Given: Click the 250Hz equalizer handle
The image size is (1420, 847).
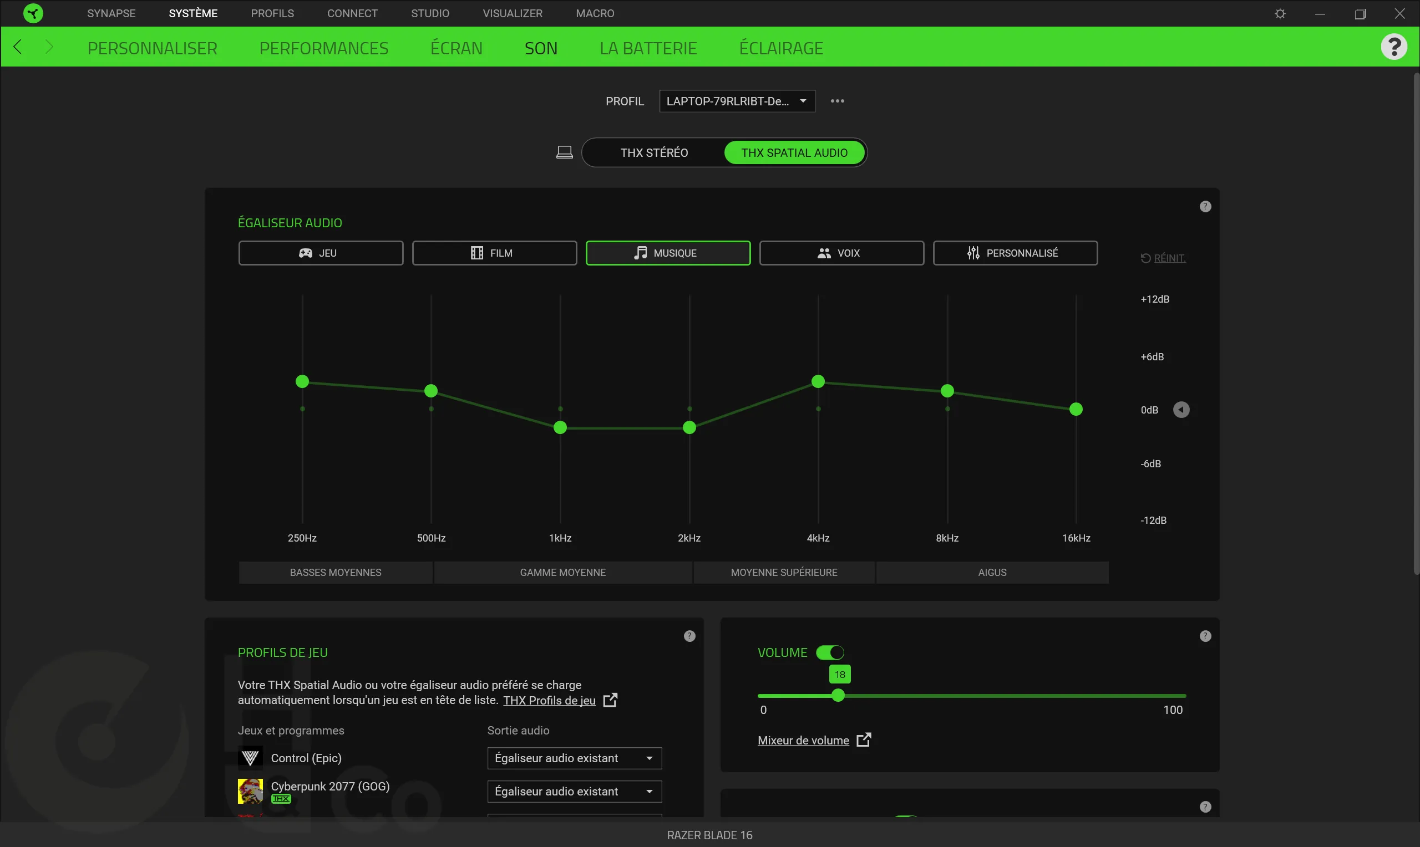Looking at the screenshot, I should pyautogui.click(x=302, y=381).
